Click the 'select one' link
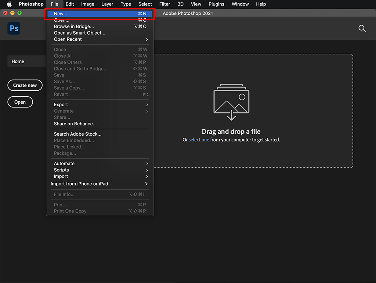Viewport: 376px width, 283px height. click(x=199, y=140)
